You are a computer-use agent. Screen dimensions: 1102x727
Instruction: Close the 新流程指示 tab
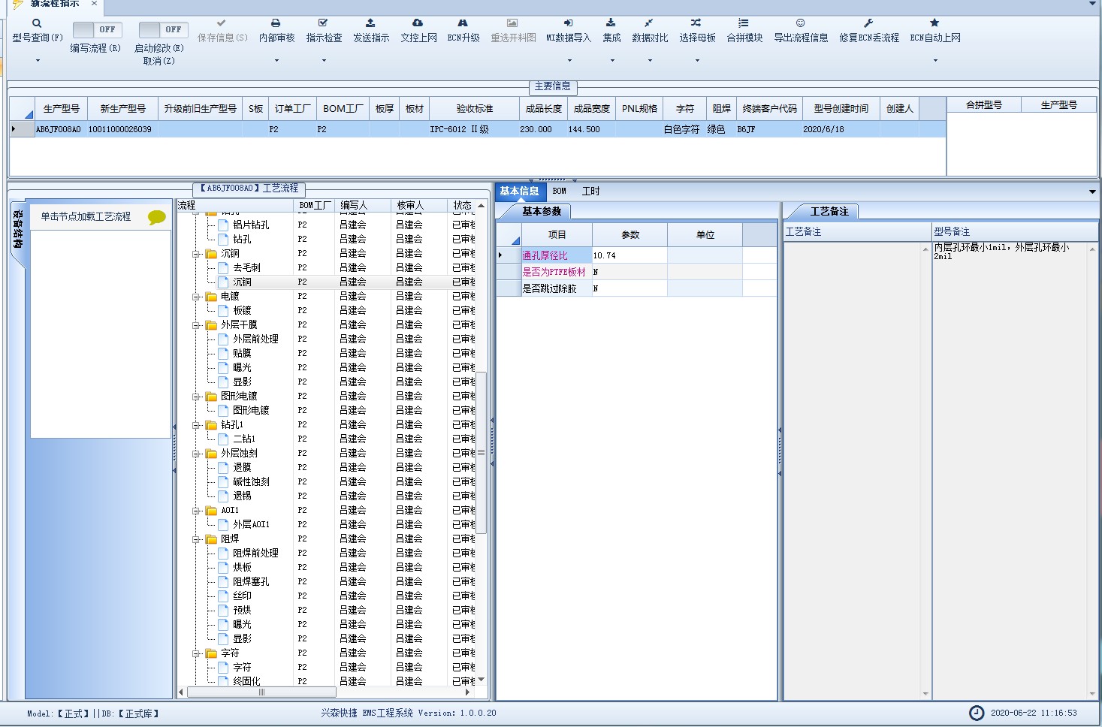click(94, 4)
